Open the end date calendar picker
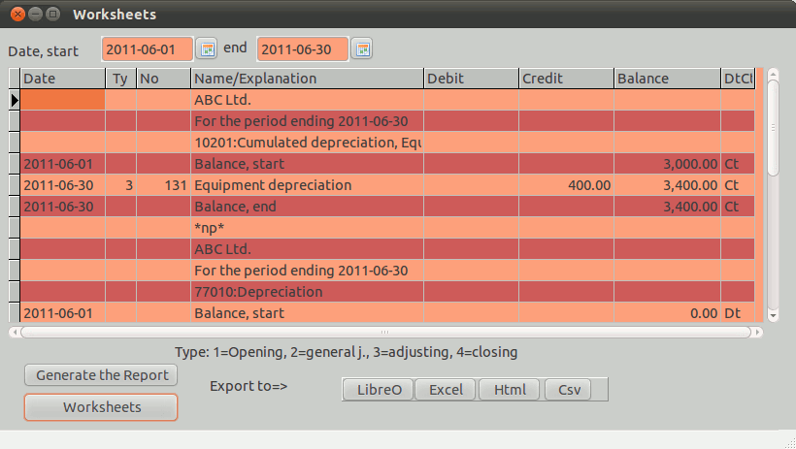 pyautogui.click(x=361, y=48)
